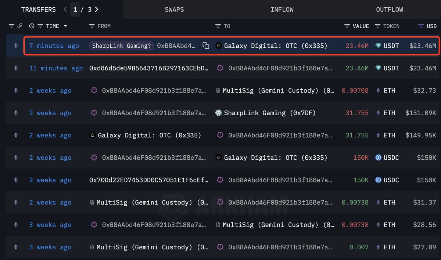The width and height of the screenshot is (441, 260).
Task: Filter by the VALUE column
Action: (x=347, y=26)
